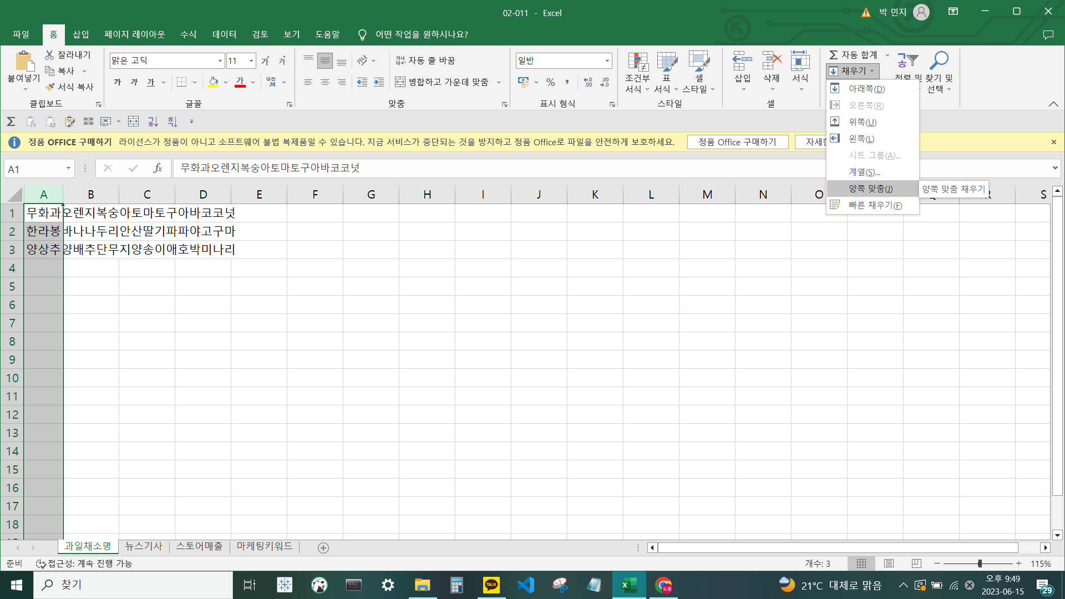Screen dimensions: 1065x599
Task: Click the 정품 Office 구매하기 button
Action: click(737, 142)
